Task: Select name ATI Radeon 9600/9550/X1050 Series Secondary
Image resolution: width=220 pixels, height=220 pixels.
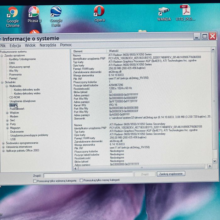Action: [137, 124]
